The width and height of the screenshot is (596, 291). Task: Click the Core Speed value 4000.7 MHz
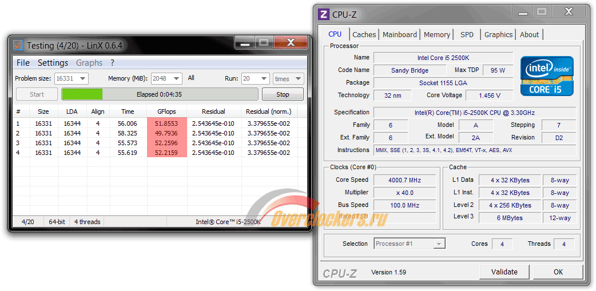404,180
